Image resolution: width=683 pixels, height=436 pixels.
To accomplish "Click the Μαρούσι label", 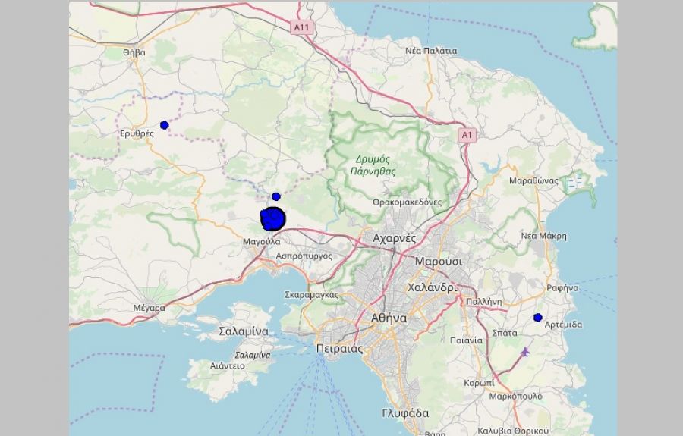I will click(438, 262).
